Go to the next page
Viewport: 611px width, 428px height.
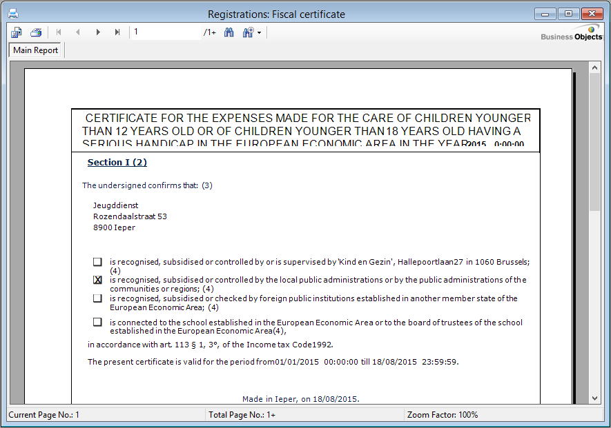click(x=98, y=32)
